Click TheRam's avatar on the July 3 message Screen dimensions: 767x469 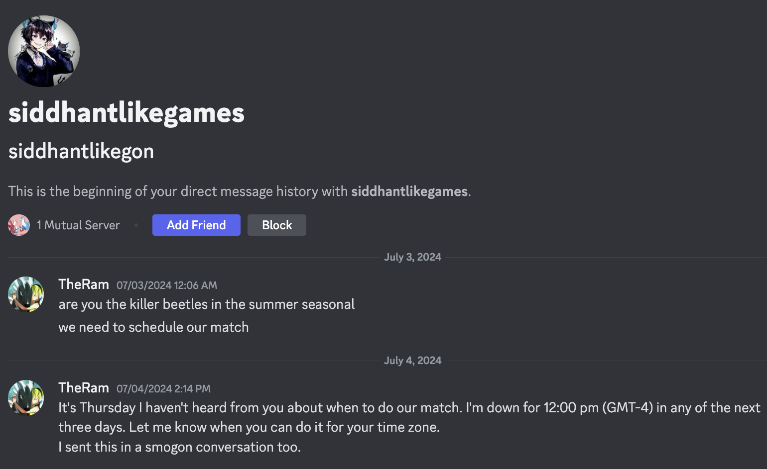point(26,294)
